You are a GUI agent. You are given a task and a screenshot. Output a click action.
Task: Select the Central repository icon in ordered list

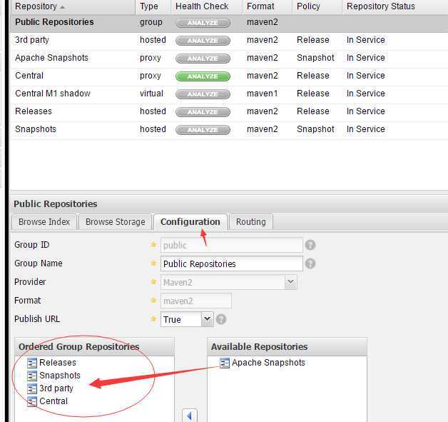[31, 401]
